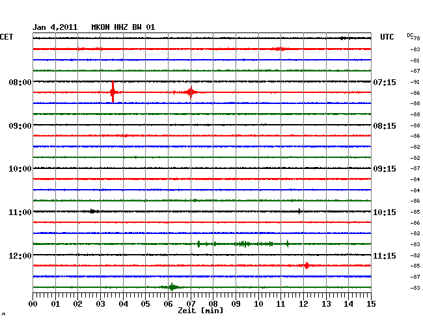This screenshot has height=321, width=423.
Task: Click the '08:00' CET time label
Action: [20, 82]
